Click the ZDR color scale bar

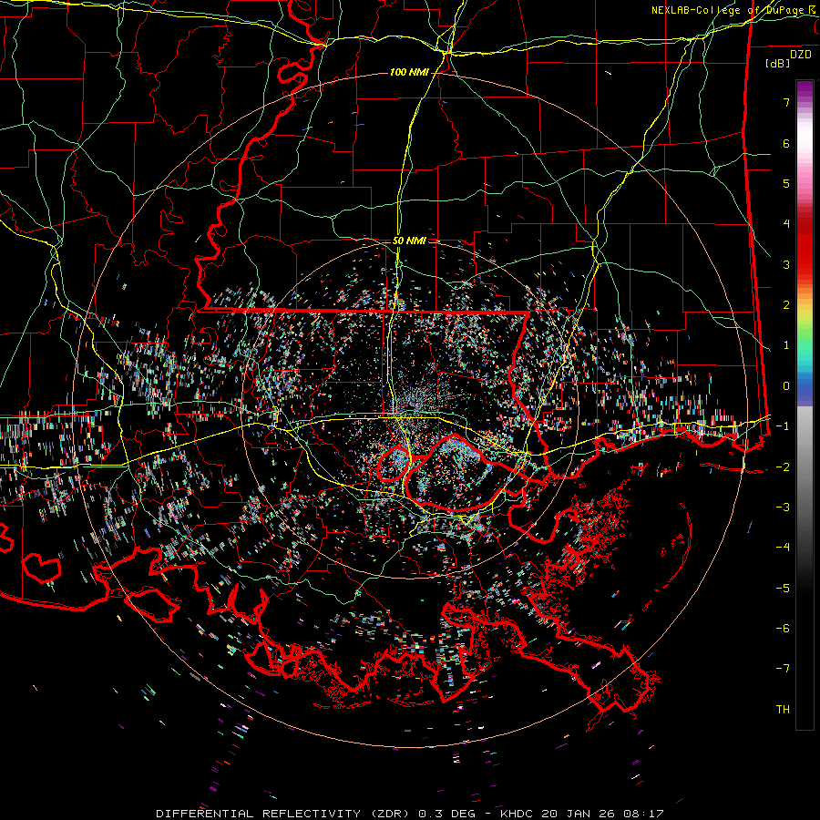pos(805,405)
